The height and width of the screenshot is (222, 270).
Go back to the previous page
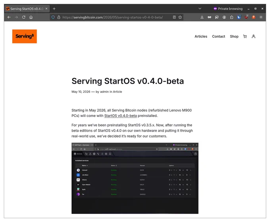coord(9,17)
